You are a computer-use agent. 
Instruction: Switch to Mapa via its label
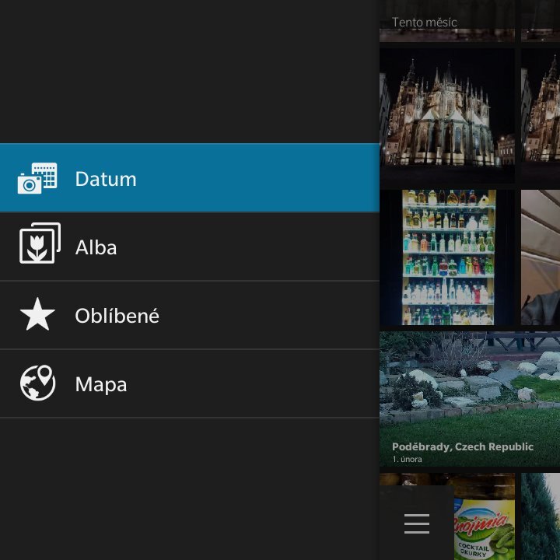[x=101, y=384]
